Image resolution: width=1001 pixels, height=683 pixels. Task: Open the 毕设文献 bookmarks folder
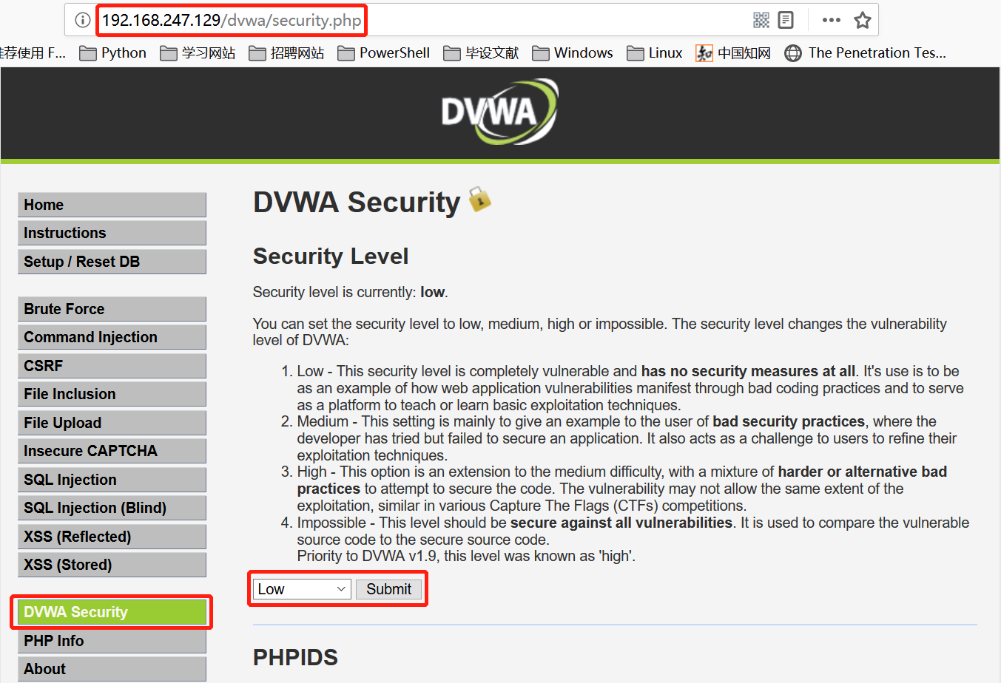pyautogui.click(x=482, y=53)
